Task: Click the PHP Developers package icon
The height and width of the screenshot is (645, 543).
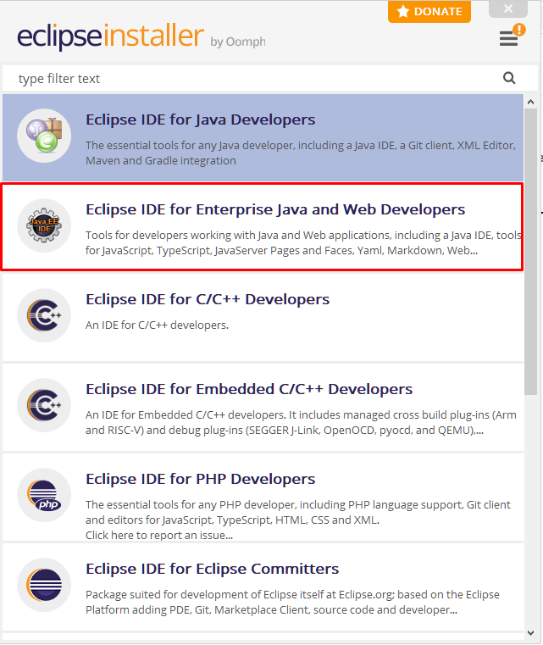Action: point(44,495)
